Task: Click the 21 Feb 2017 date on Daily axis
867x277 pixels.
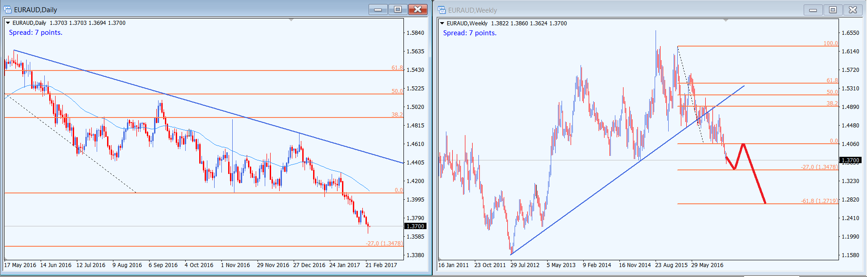Action: tap(381, 265)
